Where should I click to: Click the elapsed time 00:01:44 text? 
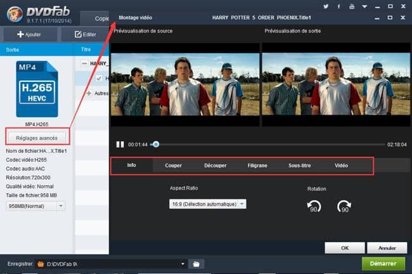[x=138, y=145]
